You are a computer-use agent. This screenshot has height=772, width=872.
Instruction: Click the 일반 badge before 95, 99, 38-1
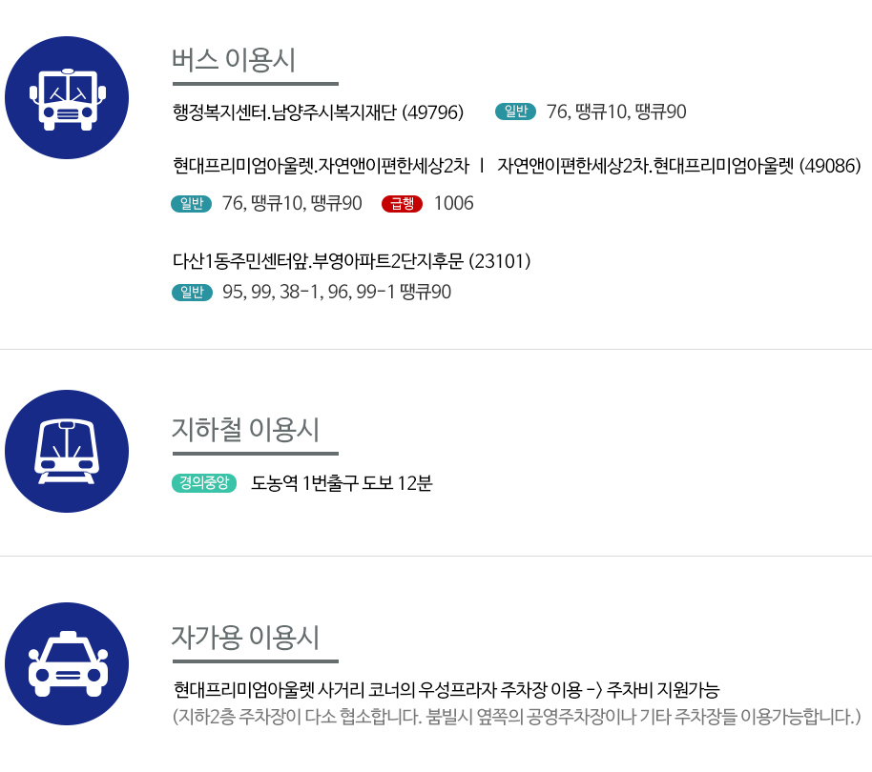[192, 293]
